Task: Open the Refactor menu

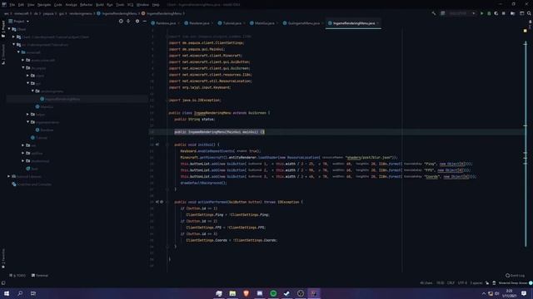Action: [x=86, y=5]
